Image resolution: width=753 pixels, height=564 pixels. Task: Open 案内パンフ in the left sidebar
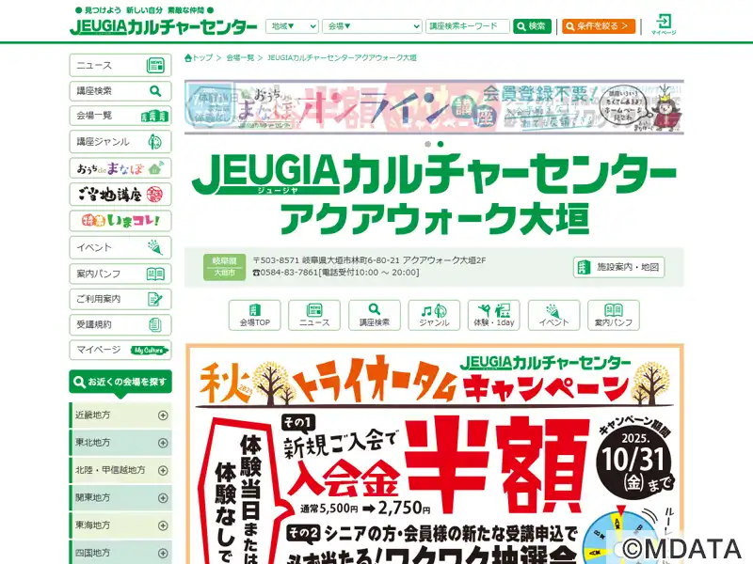pyautogui.click(x=120, y=274)
